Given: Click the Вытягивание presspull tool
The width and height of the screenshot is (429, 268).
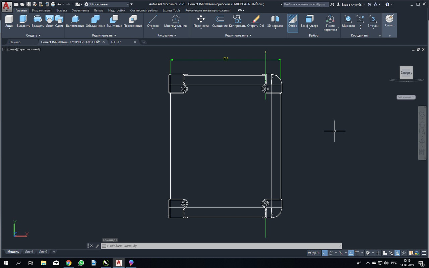Looking at the screenshot, I should coord(75,21).
